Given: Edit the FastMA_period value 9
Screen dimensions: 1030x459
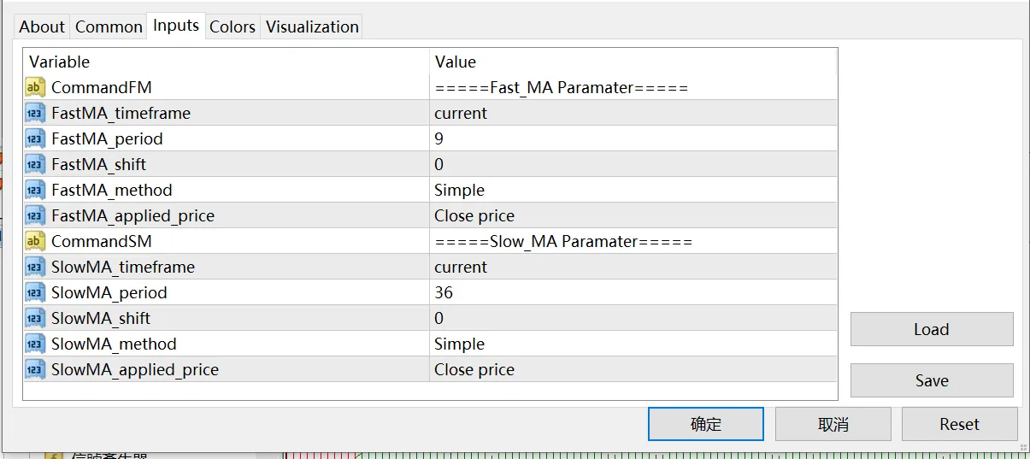Looking at the screenshot, I should tap(633, 138).
